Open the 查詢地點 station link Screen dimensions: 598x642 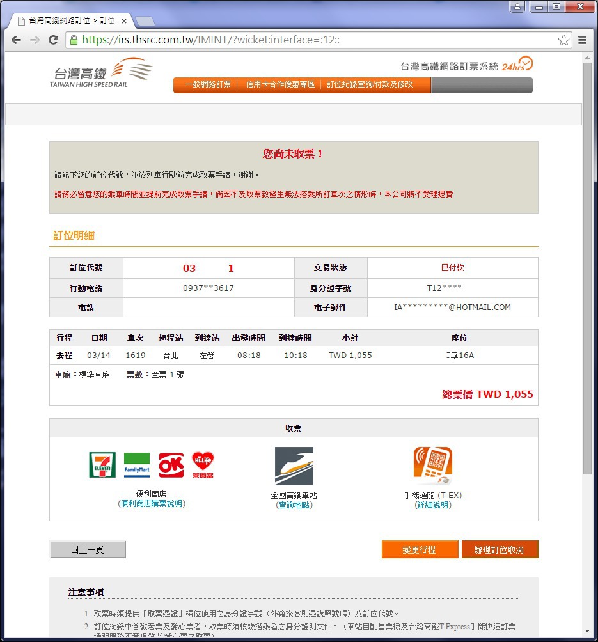click(294, 505)
